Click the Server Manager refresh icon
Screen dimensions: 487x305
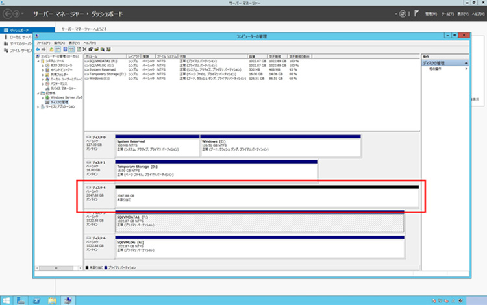(x=403, y=13)
